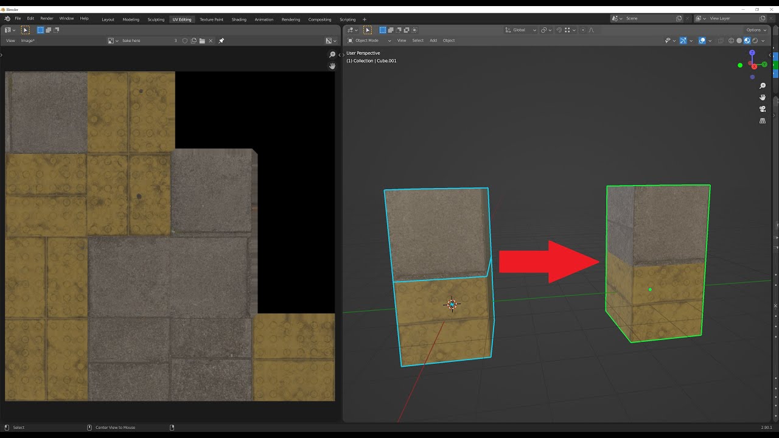Viewport: 779px width, 438px height.
Task: Select the tweak tool in 3D viewport header
Action: coord(368,30)
